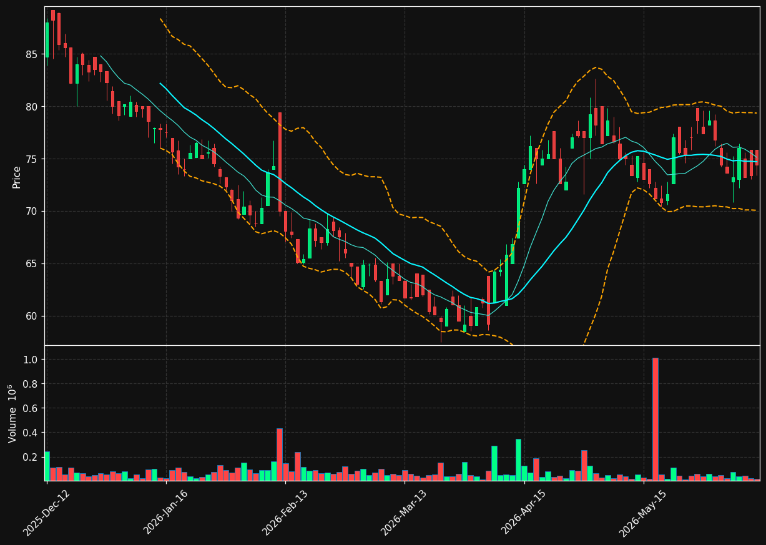Click the 2026-May-15 date label

coord(643,513)
